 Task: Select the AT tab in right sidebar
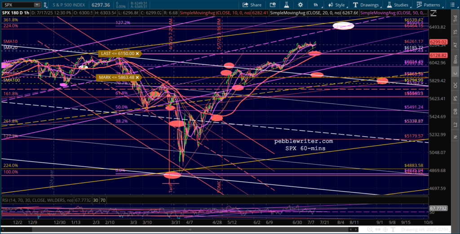[456, 44]
